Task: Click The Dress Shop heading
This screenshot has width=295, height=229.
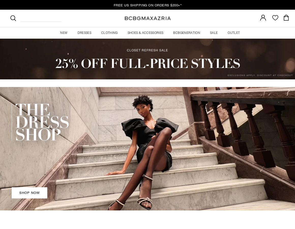Action: coord(42,122)
